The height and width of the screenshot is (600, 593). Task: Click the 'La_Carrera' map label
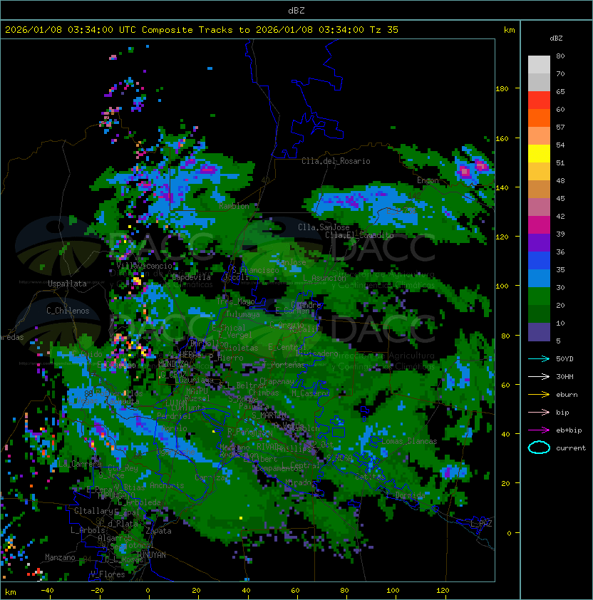pos(80,464)
